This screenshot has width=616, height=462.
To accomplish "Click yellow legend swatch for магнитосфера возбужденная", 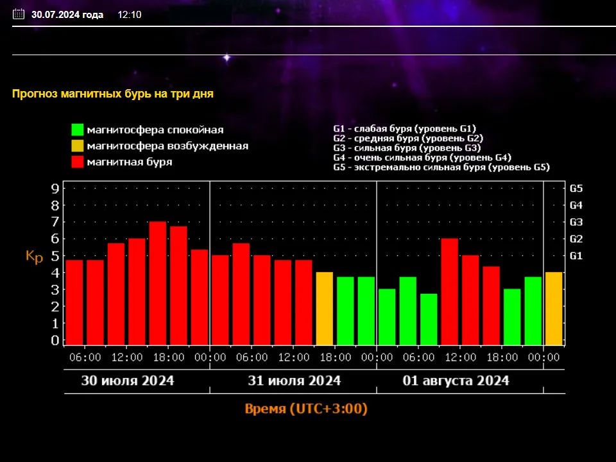I will tap(78, 146).
